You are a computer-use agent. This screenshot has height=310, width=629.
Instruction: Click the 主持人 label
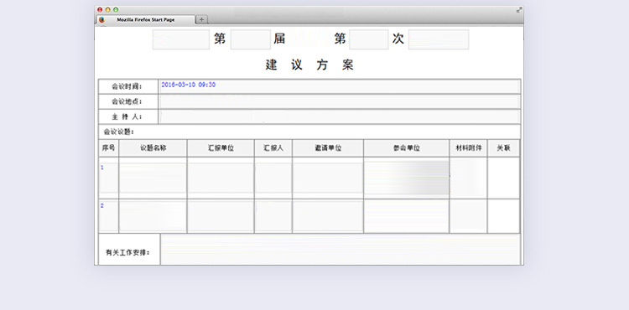point(127,117)
